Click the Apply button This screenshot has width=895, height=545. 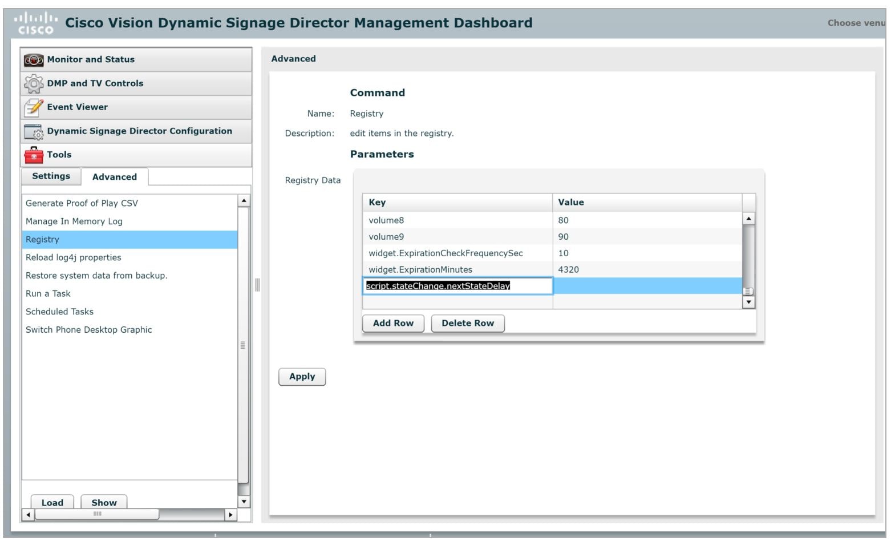pos(302,377)
